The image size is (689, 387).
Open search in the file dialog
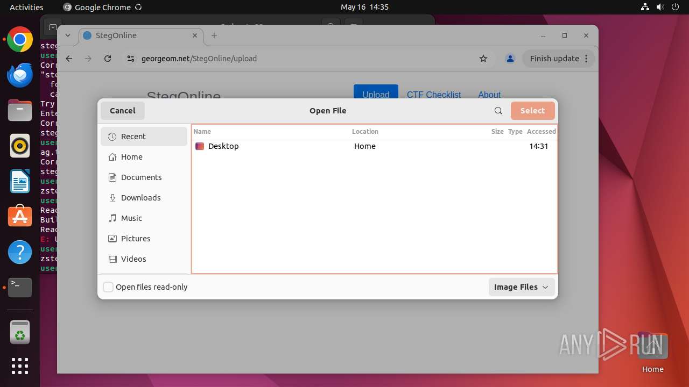[x=498, y=111]
